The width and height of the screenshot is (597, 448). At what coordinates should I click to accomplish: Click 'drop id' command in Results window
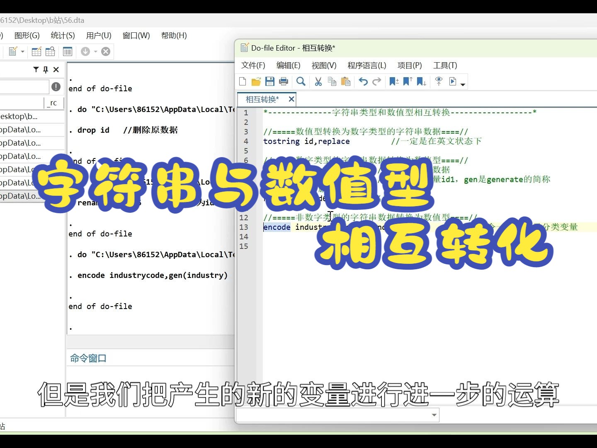[93, 130]
